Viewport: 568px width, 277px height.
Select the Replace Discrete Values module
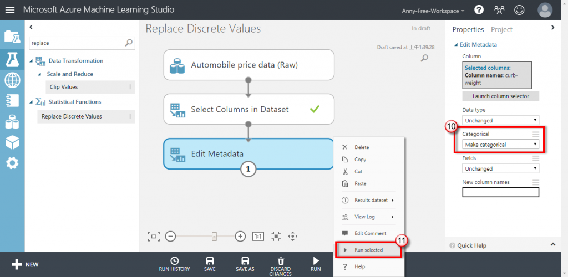tap(86, 116)
